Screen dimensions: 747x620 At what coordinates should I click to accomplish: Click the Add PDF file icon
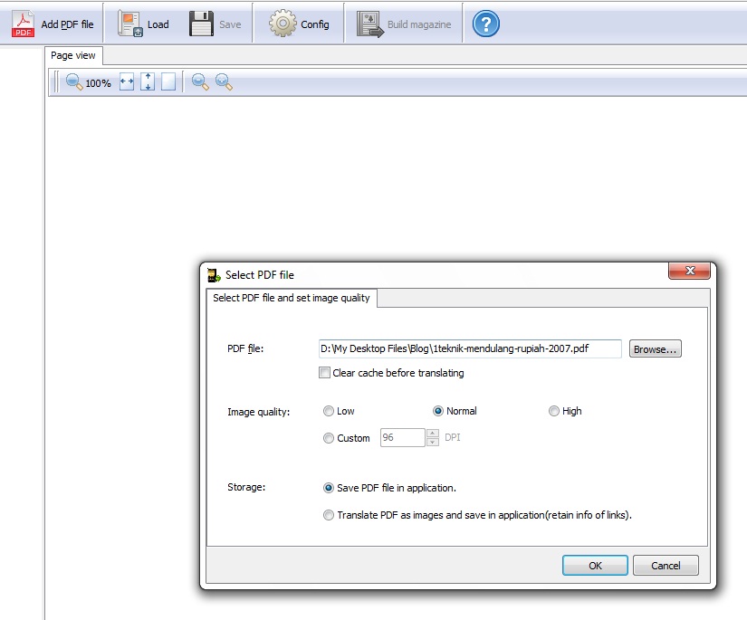23,24
